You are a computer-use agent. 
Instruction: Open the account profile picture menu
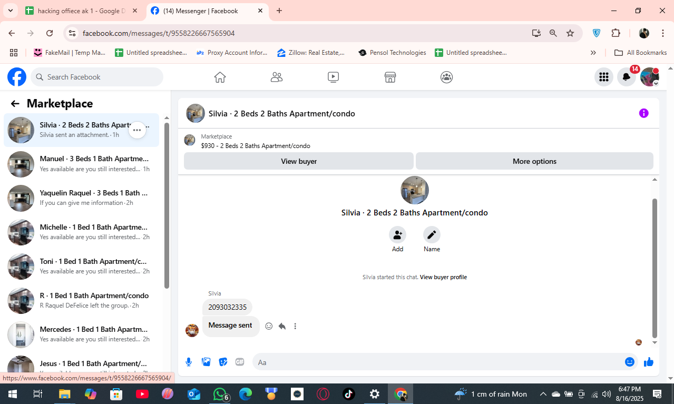point(649,77)
